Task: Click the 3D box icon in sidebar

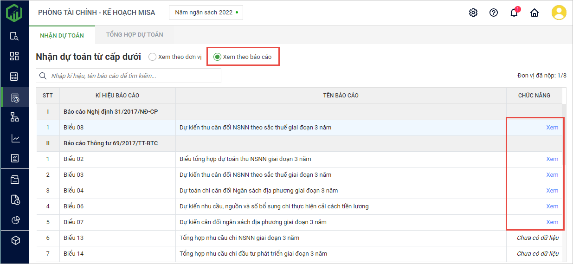Action: point(14,240)
